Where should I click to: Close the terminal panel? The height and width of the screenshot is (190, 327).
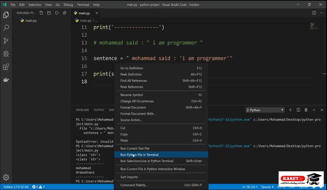click(322, 110)
